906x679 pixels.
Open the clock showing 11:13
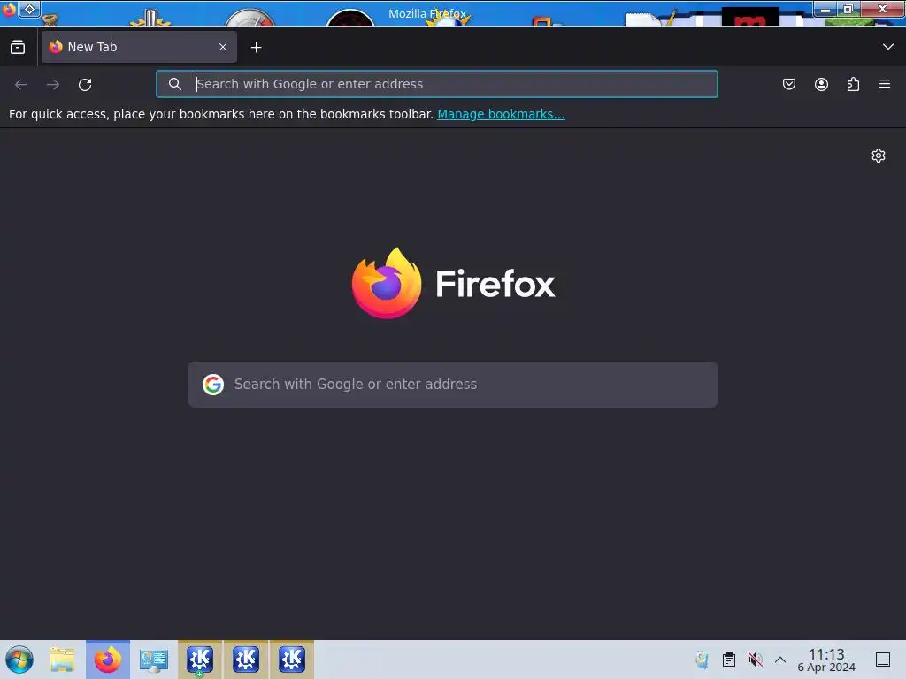click(826, 660)
